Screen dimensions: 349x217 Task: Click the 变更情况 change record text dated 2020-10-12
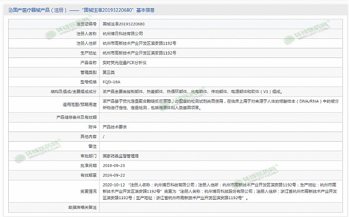click(x=220, y=191)
